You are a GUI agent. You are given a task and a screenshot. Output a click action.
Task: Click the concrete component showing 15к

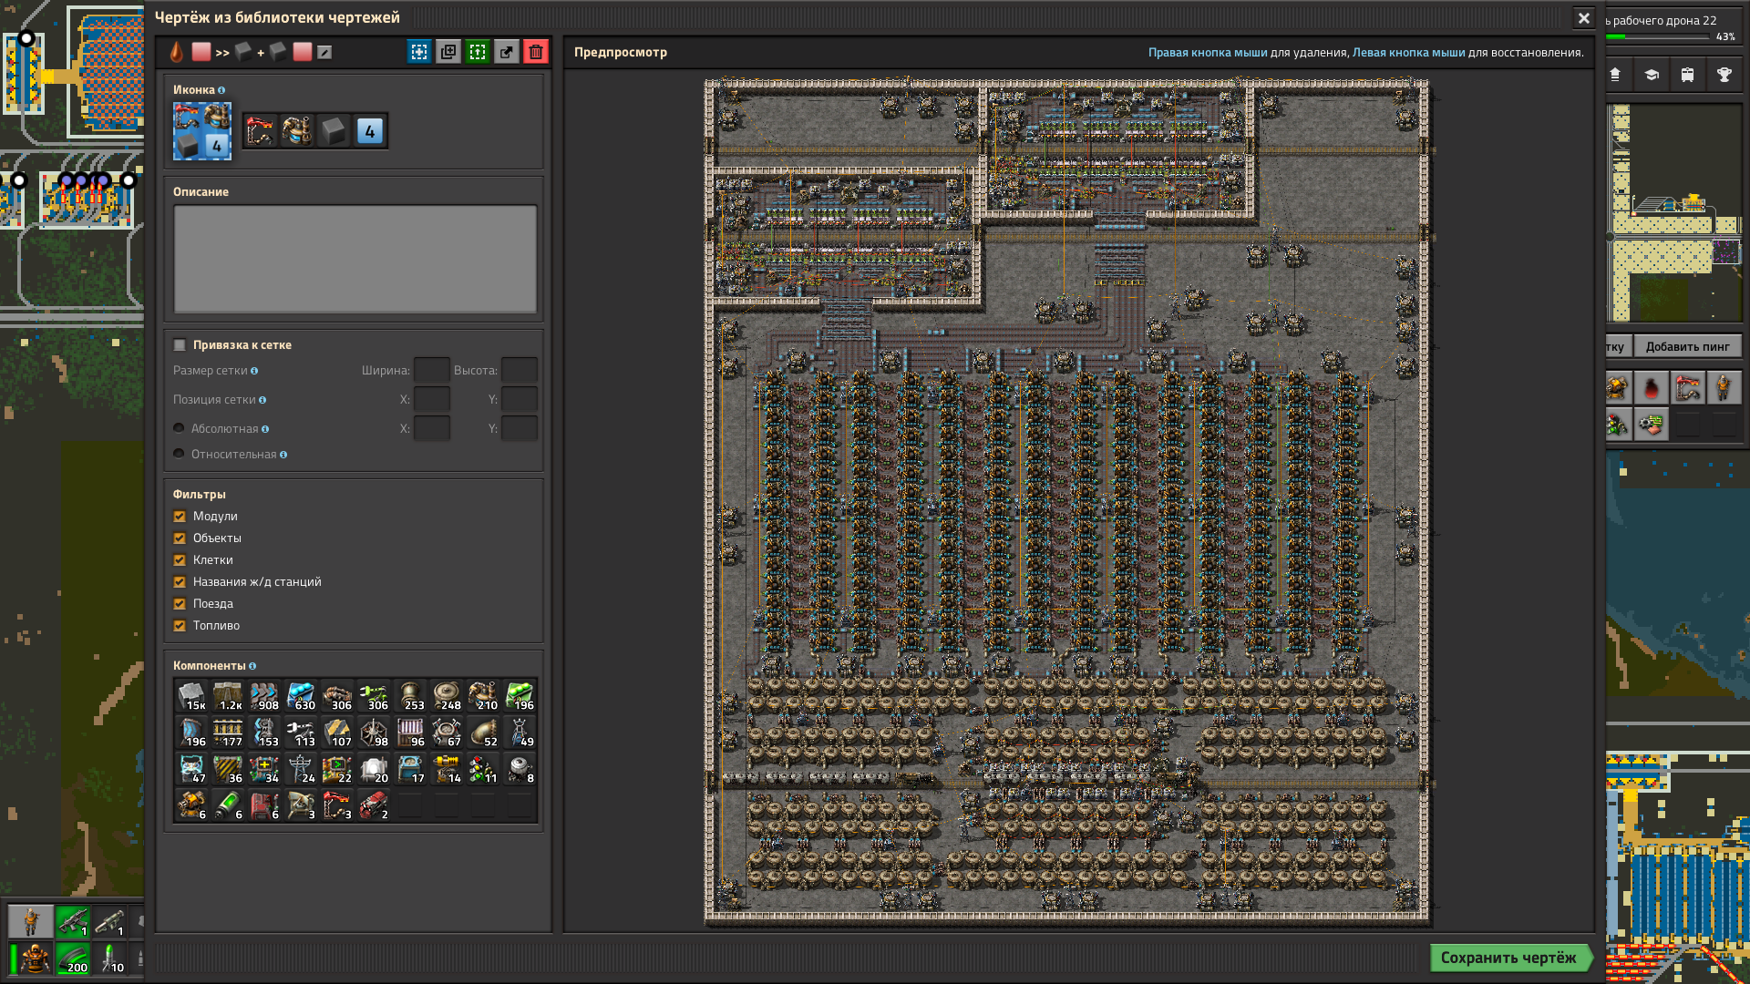coord(191,696)
